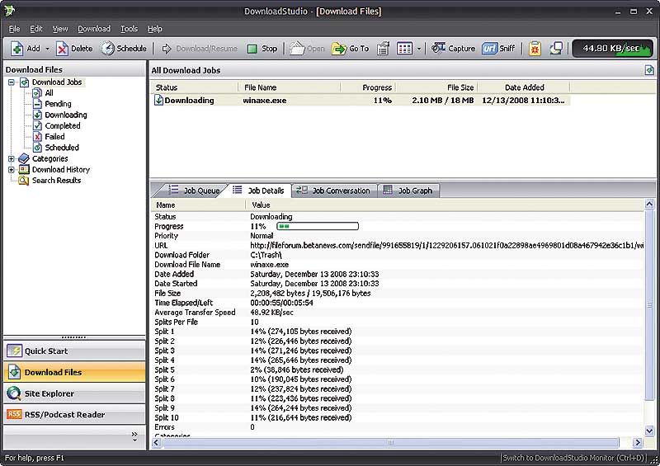Expand the Categories tree node
This screenshot has height=466, width=660.
12,158
